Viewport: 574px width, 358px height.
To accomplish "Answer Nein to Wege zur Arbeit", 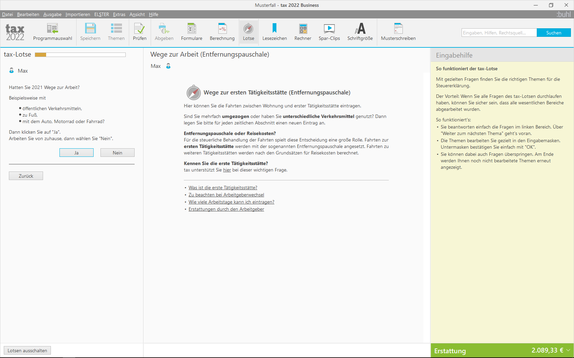I will click(x=118, y=153).
